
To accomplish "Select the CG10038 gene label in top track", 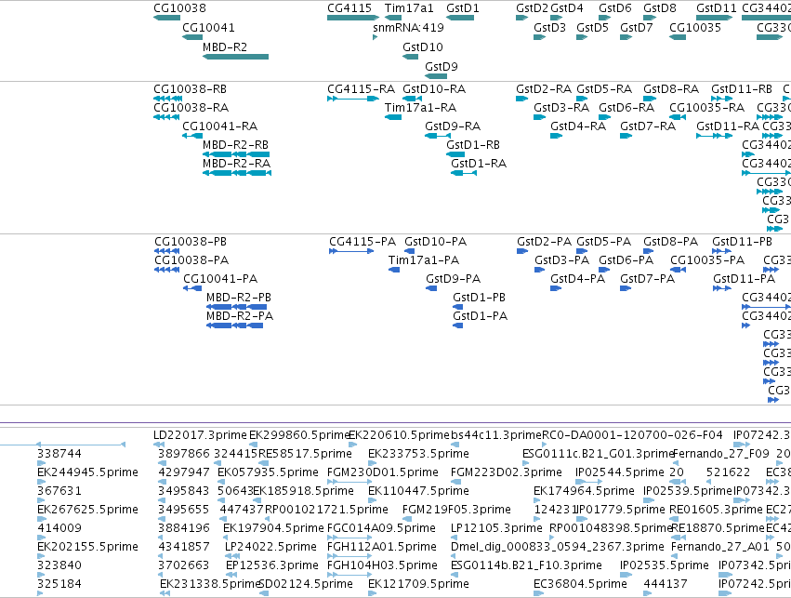I will coord(180,8).
